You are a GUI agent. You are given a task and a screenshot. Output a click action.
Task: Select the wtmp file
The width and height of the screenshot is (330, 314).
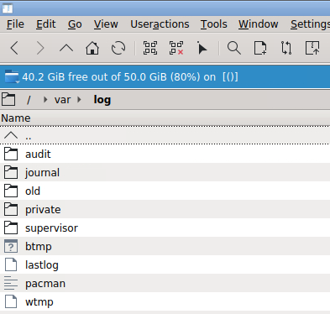tap(165, 301)
